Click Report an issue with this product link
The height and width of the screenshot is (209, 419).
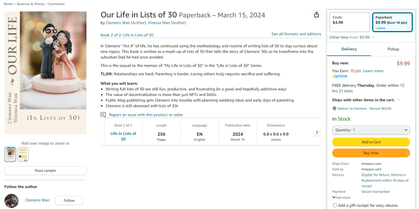coord(146,115)
